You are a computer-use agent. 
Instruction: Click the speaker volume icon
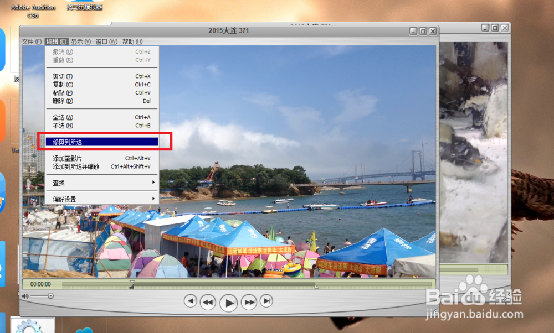tap(25, 296)
